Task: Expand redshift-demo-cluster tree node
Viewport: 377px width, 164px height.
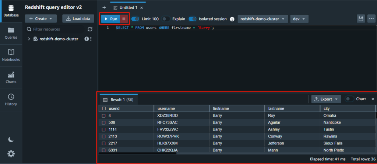Action: pos(29,39)
